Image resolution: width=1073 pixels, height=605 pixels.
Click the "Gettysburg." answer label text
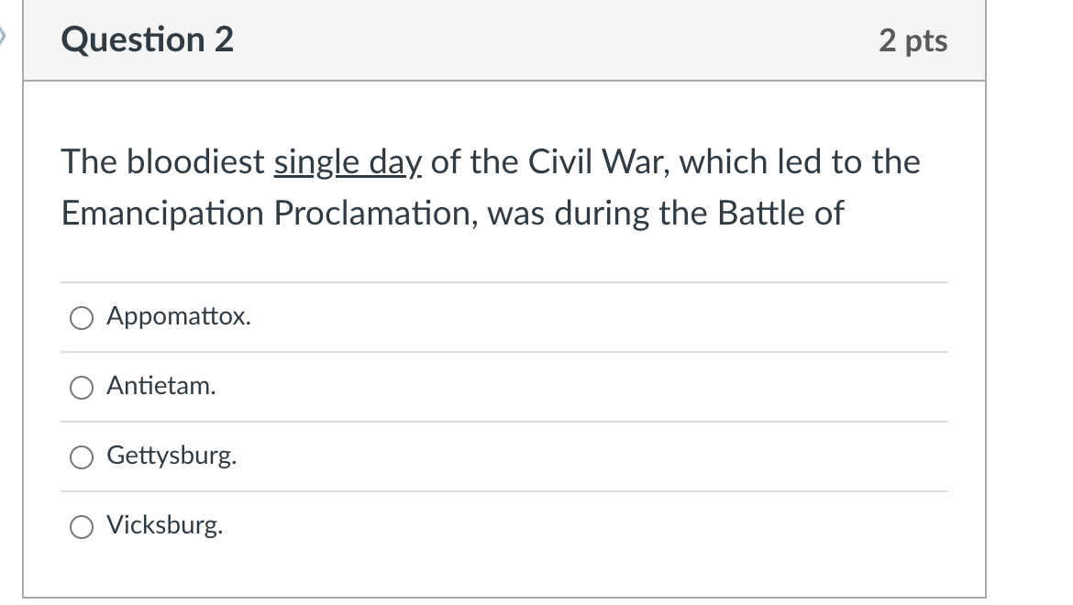coord(171,456)
